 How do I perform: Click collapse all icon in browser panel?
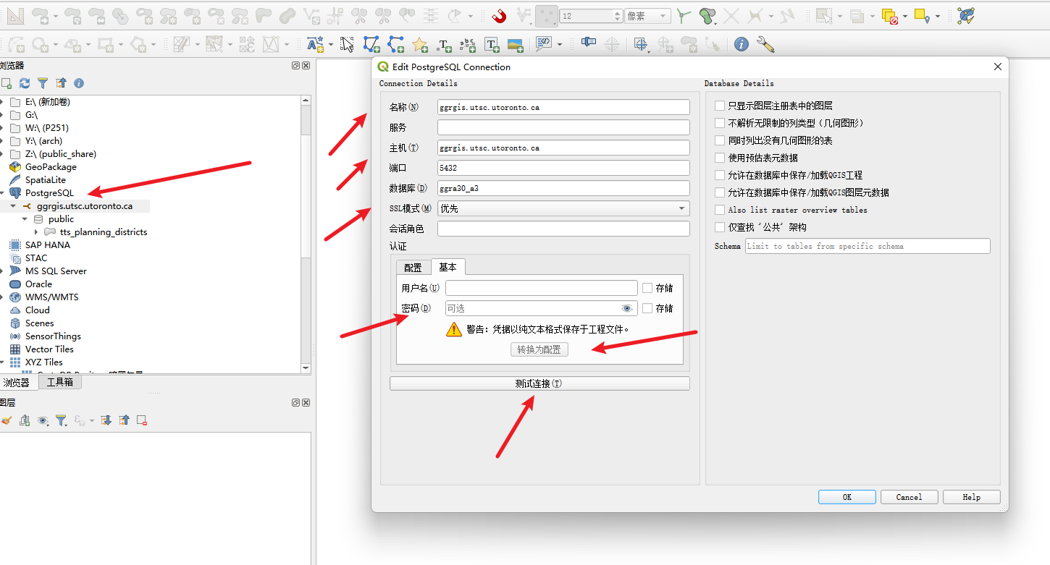(61, 83)
